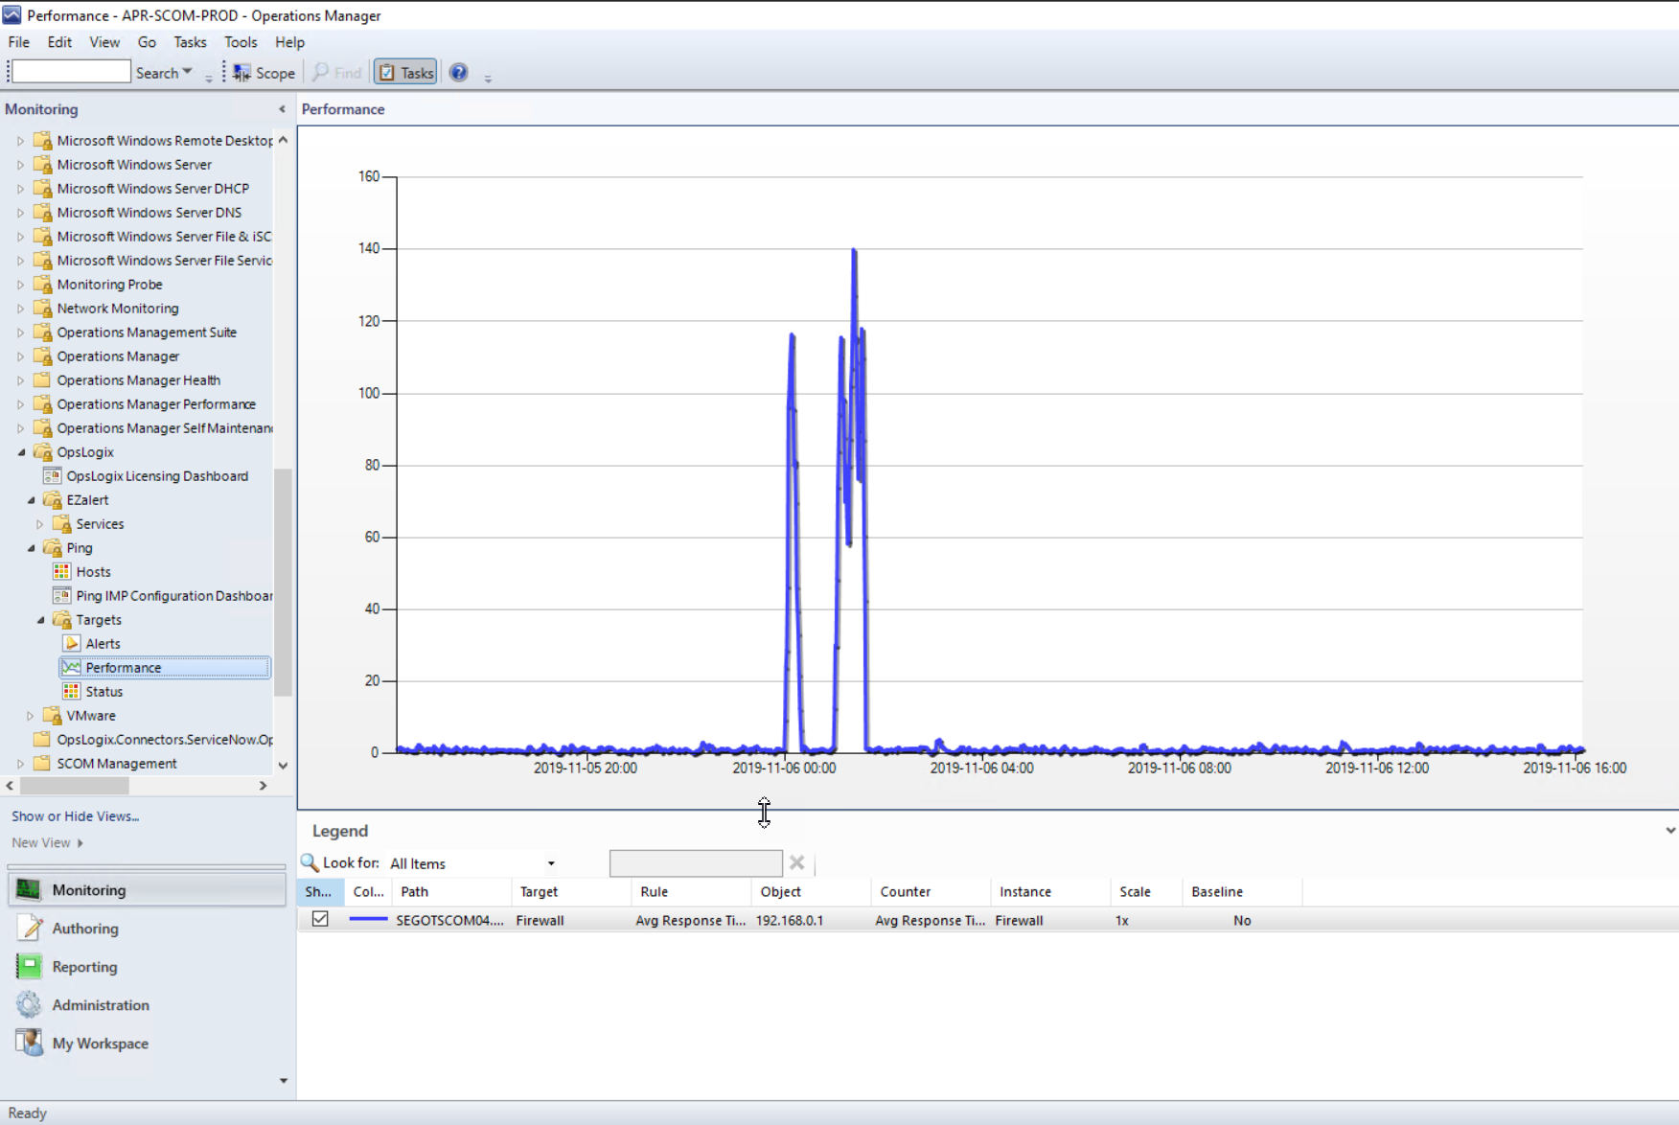This screenshot has width=1679, height=1125.
Task: Click the blue color swatch in legend
Action: (x=368, y=920)
